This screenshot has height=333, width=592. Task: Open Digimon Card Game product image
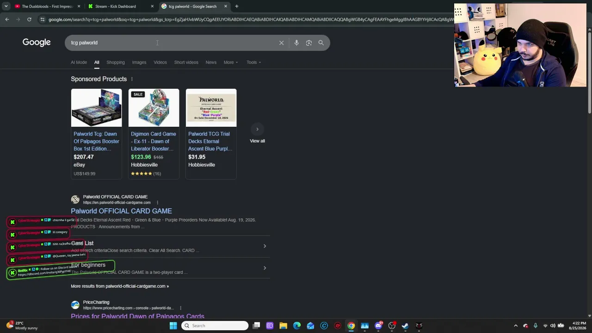tap(154, 108)
